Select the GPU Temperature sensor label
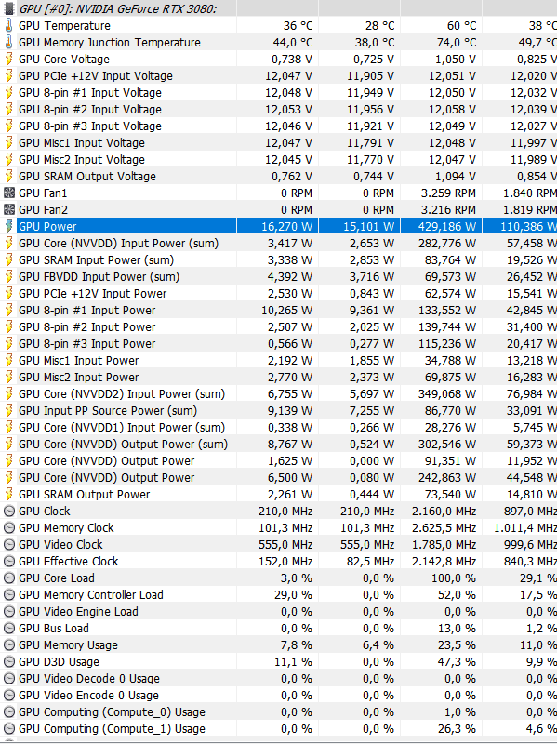The height and width of the screenshot is (744, 557). pyautogui.click(x=64, y=26)
